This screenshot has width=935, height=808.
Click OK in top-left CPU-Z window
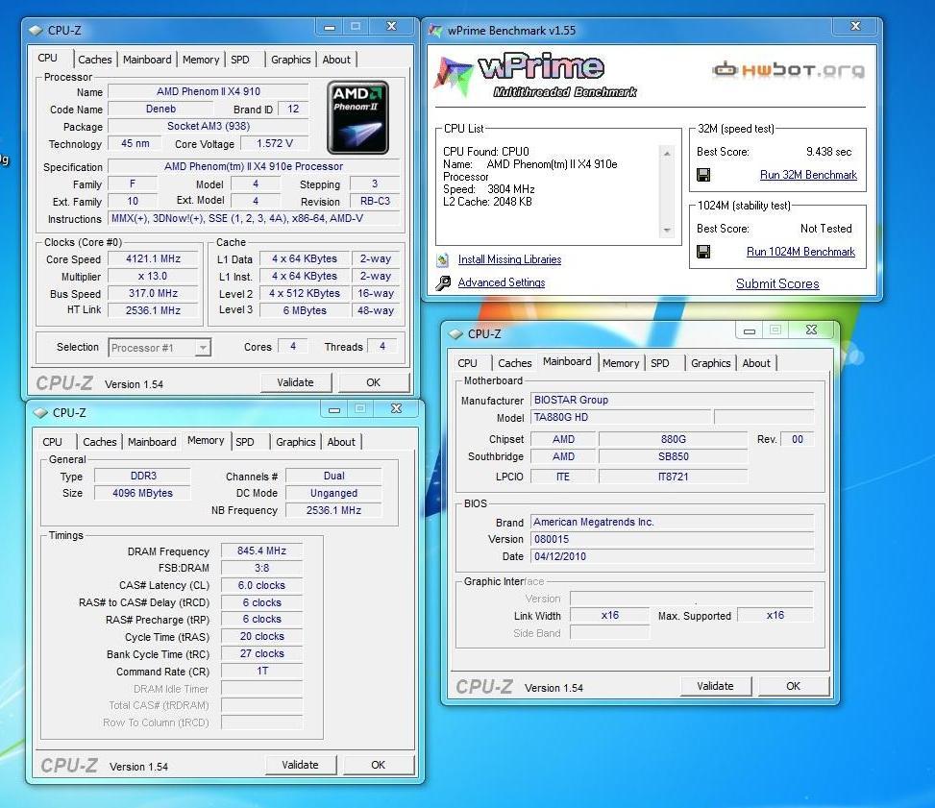click(x=374, y=382)
